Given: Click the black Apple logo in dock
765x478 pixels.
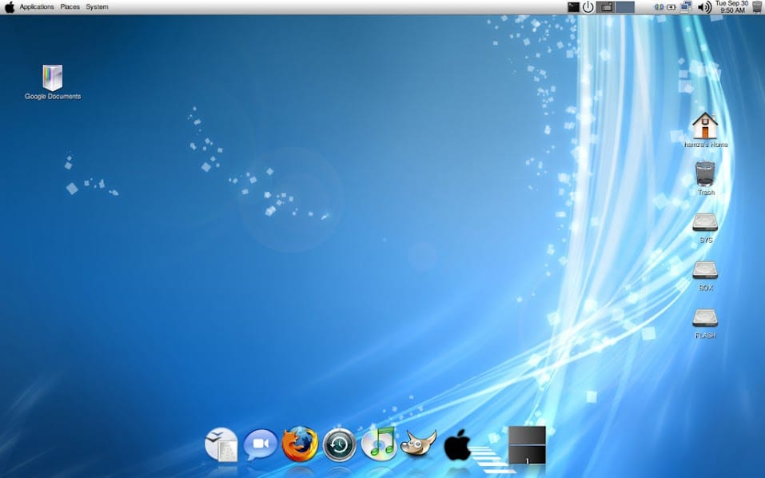Looking at the screenshot, I should (457, 445).
